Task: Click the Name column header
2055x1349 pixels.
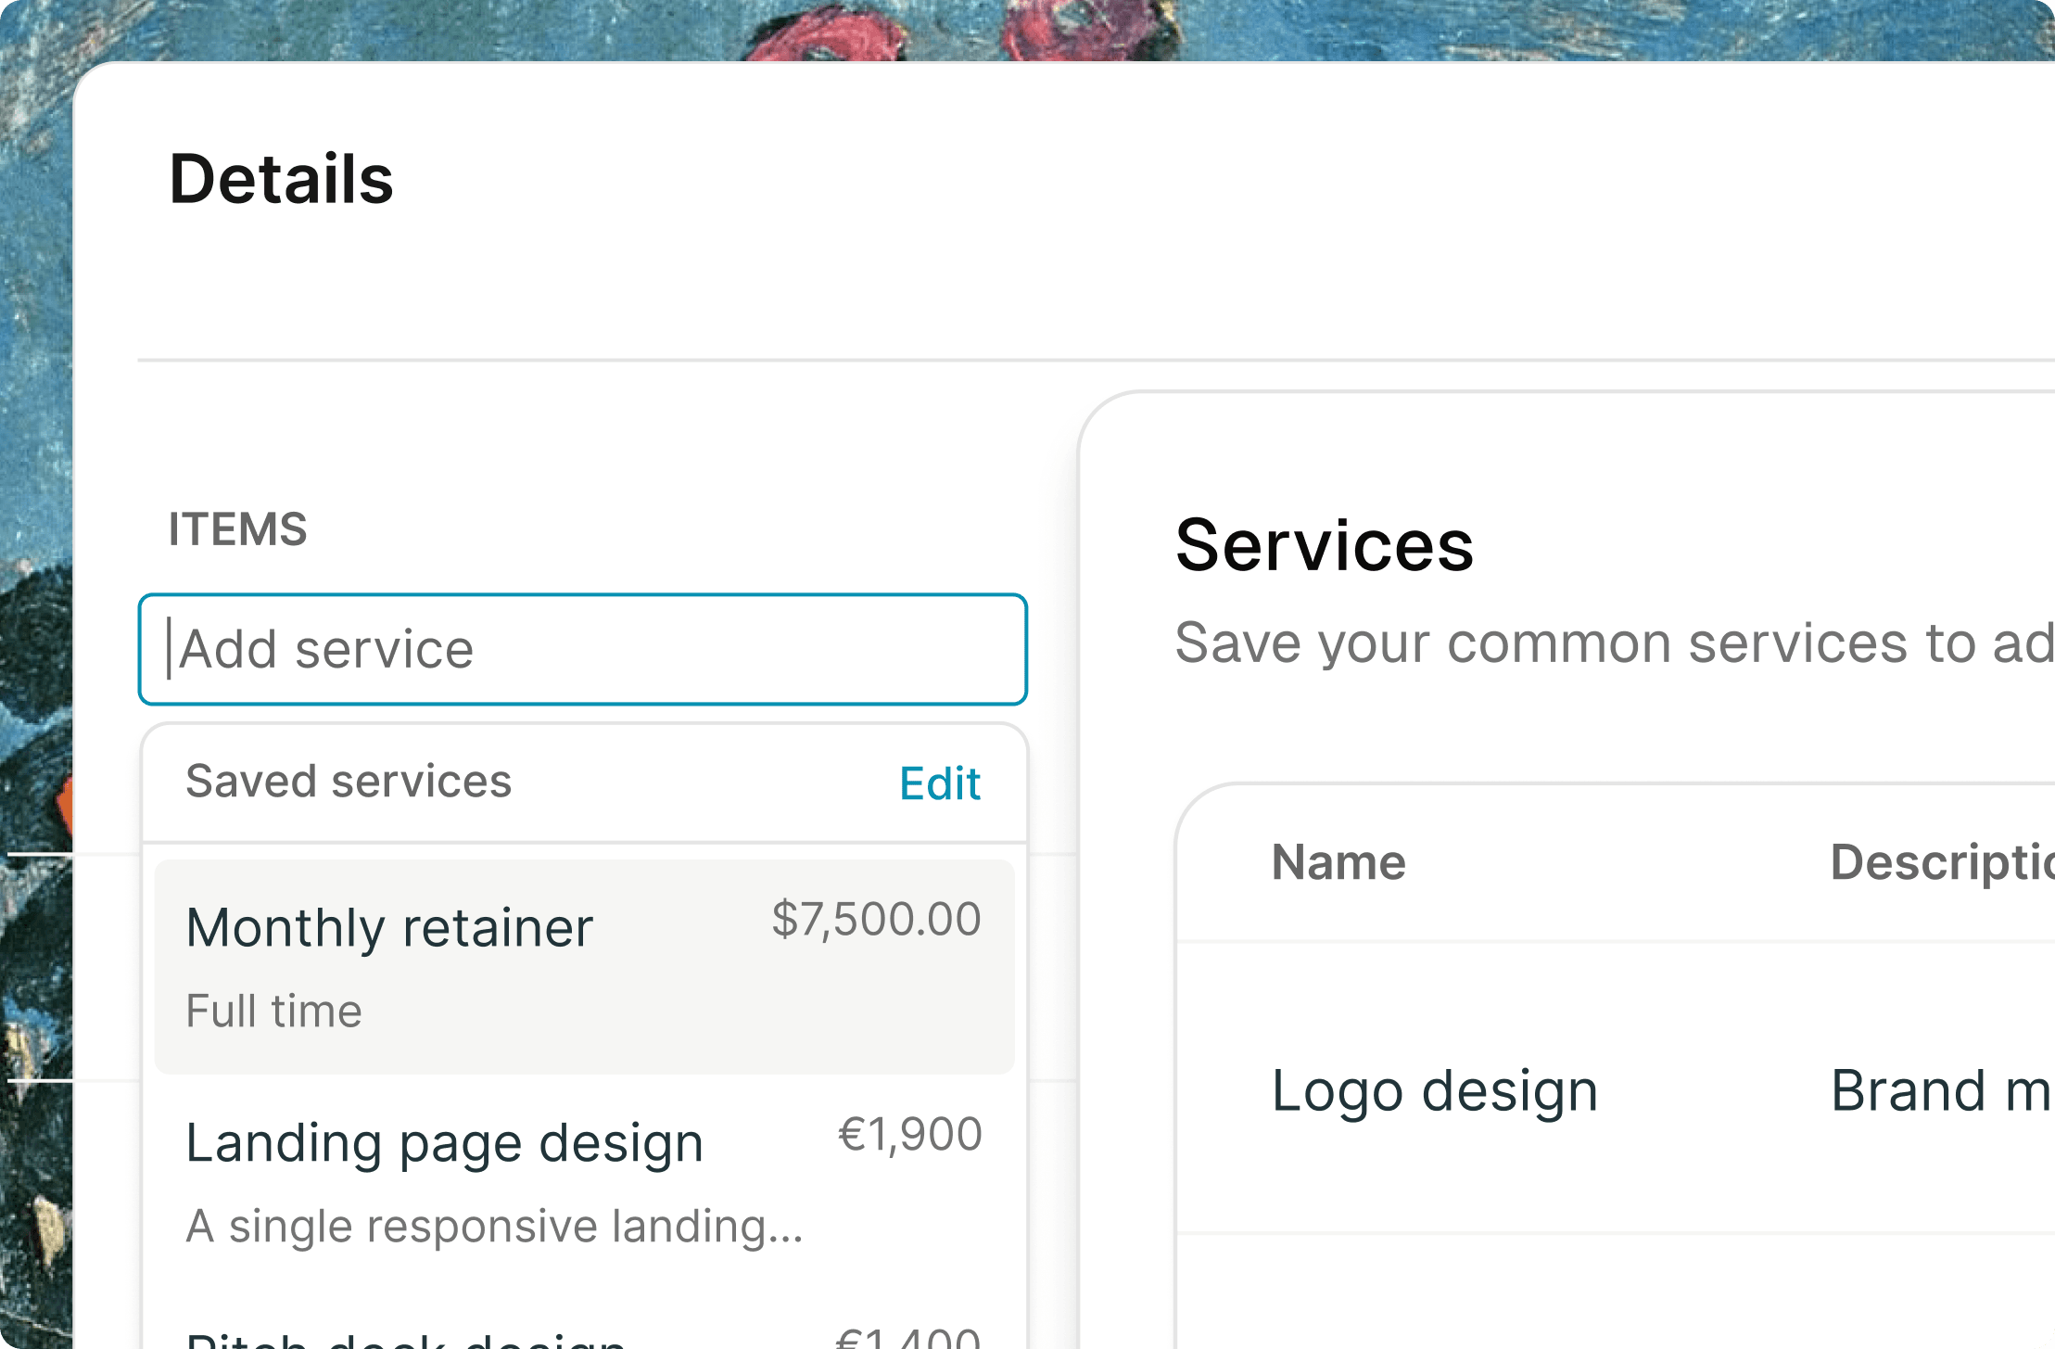Action: (x=1338, y=862)
